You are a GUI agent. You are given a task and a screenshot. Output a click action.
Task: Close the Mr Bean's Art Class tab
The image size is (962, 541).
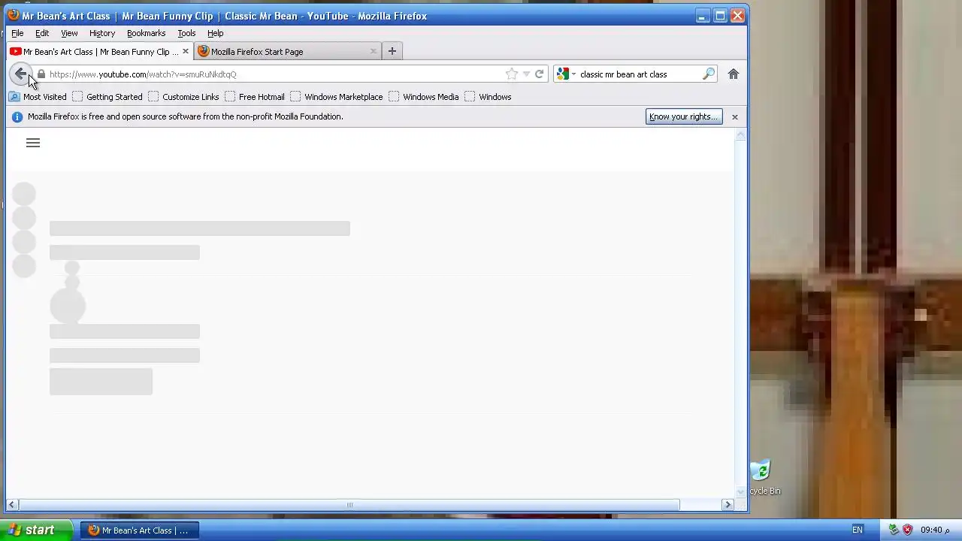[x=186, y=51]
